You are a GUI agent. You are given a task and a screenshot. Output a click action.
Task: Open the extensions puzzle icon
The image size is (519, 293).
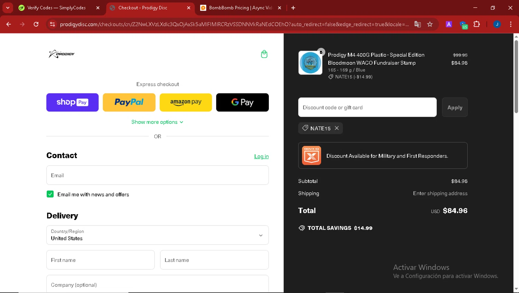click(477, 24)
